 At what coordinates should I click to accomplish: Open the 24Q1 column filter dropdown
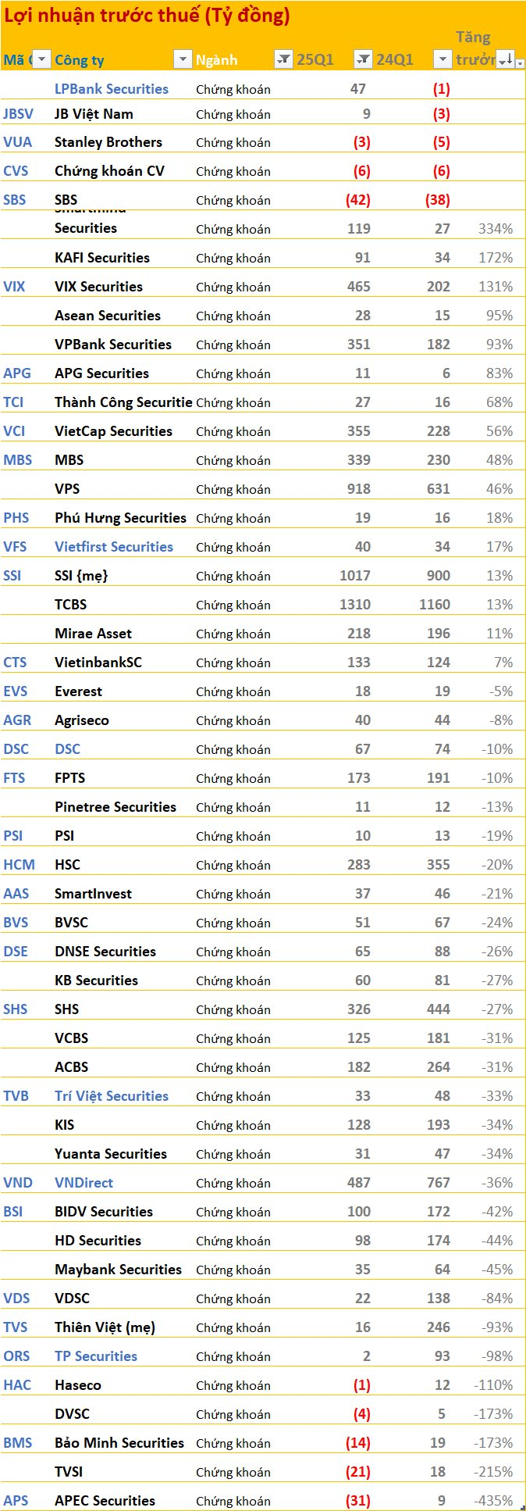click(442, 59)
